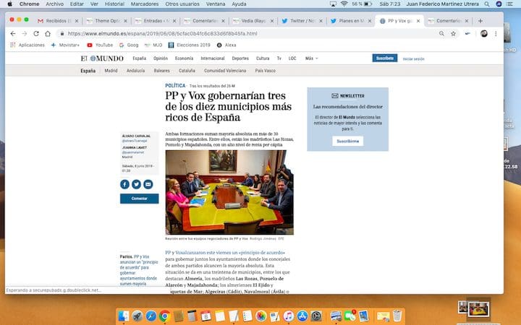Click the Comentar button
Viewport: 521px width, 325px height.
pyautogui.click(x=139, y=199)
